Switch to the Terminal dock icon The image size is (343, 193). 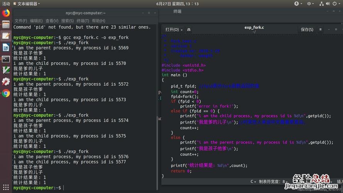pos(6,59)
